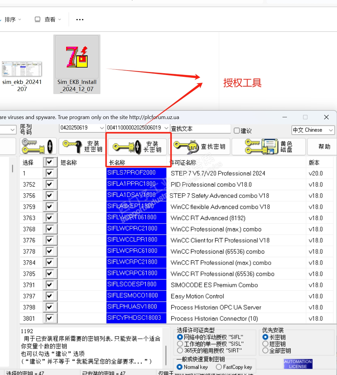Click the install key button with key icon
This screenshot has height=375, width=337.
[x=38, y=146]
